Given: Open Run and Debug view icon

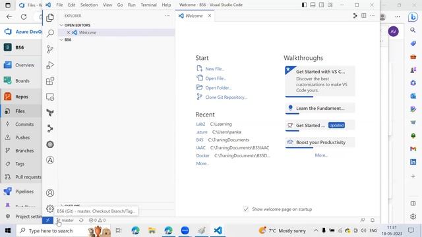Looking at the screenshot, I should [50, 65].
